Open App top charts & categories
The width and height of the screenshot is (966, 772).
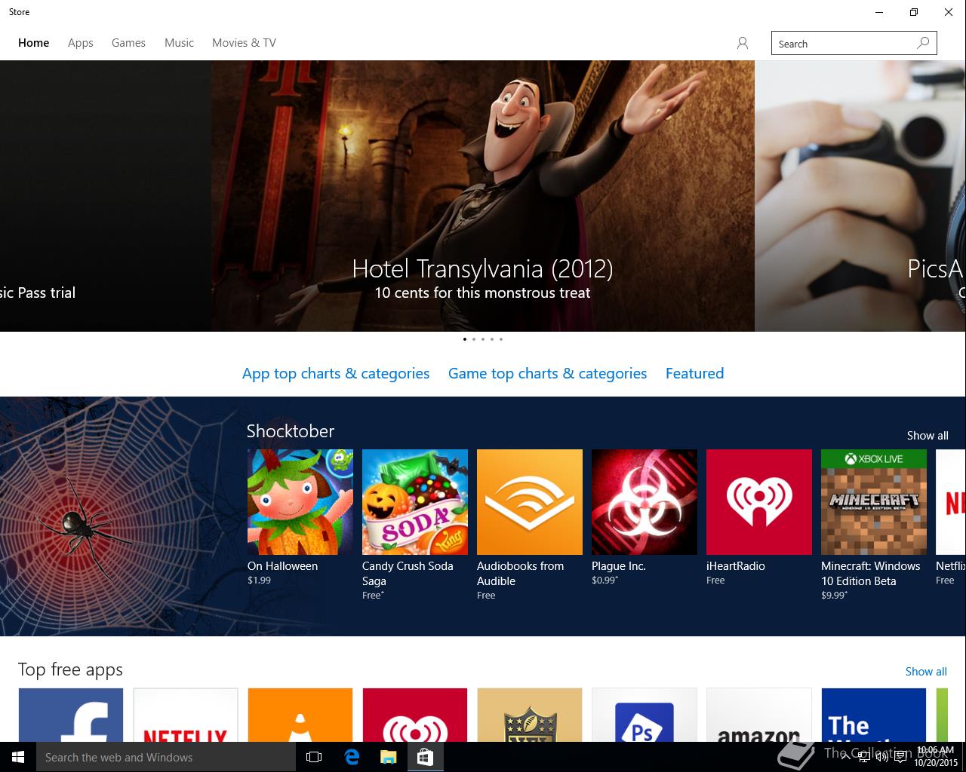336,373
